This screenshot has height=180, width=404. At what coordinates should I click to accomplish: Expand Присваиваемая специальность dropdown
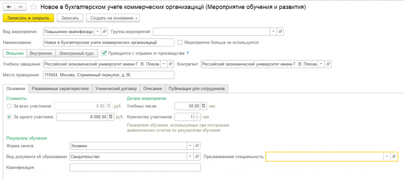pos(387,156)
